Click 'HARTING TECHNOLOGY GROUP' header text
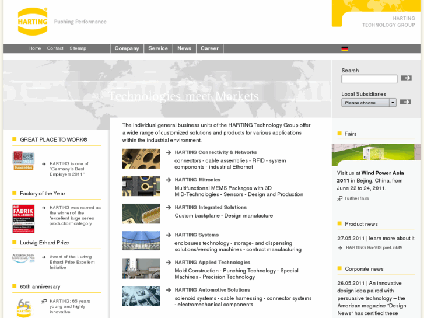This screenshot has width=424, height=318. [388, 22]
